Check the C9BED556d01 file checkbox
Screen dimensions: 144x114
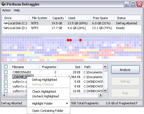coord(6,72)
